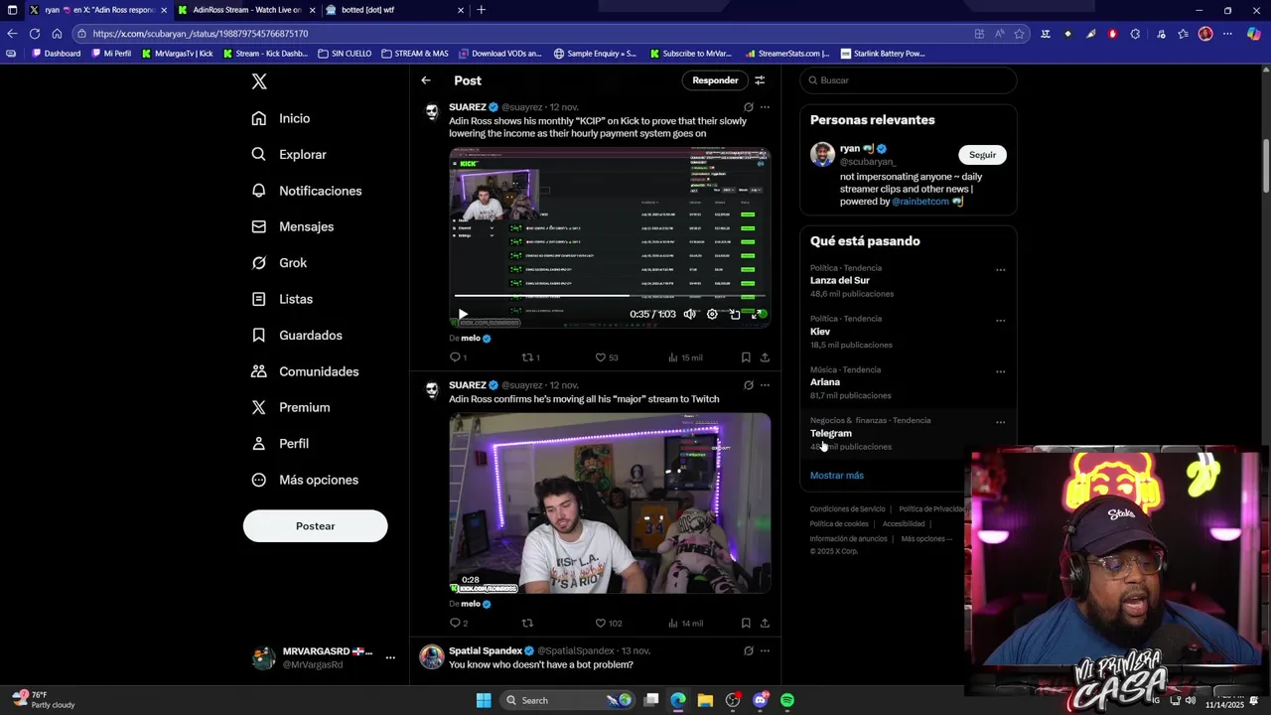The image size is (1271, 715).
Task: Open more menu on Twitch move post
Action: point(765,385)
